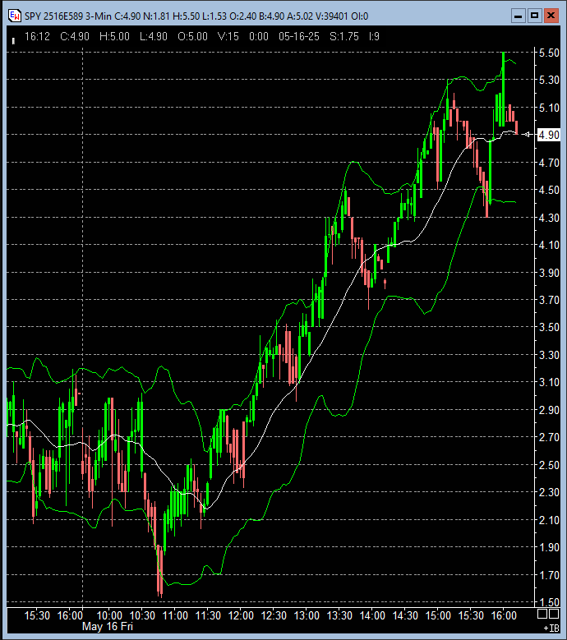Click the 11:00 time axis label
567x640 pixels.
tap(175, 615)
